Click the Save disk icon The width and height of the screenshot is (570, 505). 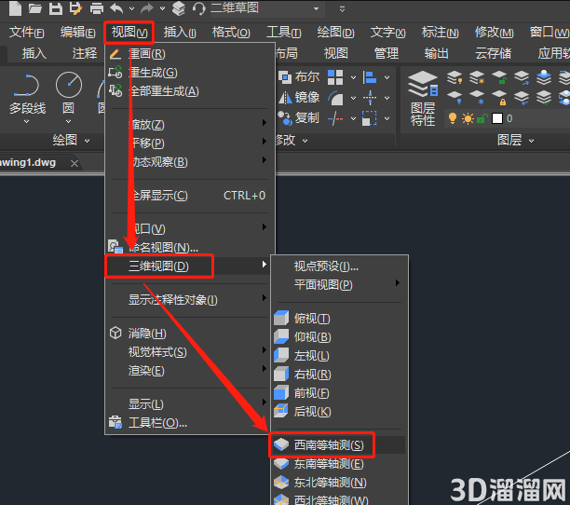56,8
